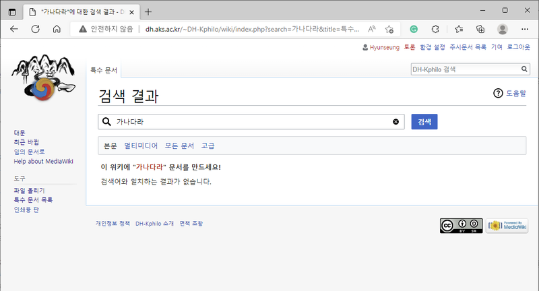This screenshot has height=291, width=539.
Task: Open 파일 올리기 upload page
Action: coord(29,191)
